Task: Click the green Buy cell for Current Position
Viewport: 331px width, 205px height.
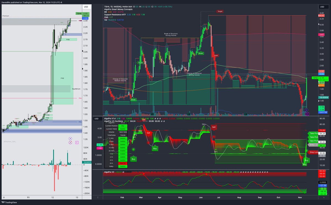Action: tap(122, 126)
